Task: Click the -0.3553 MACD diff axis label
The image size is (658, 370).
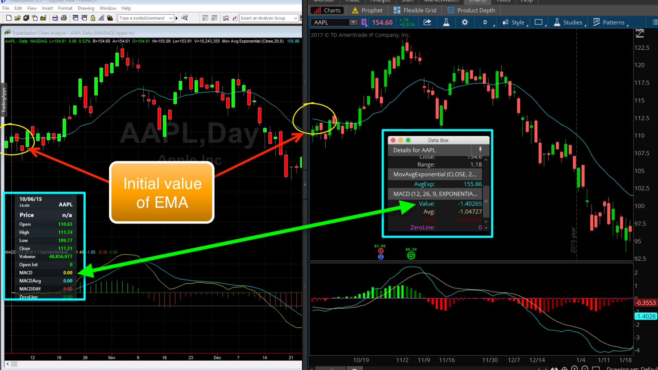Action: click(646, 303)
